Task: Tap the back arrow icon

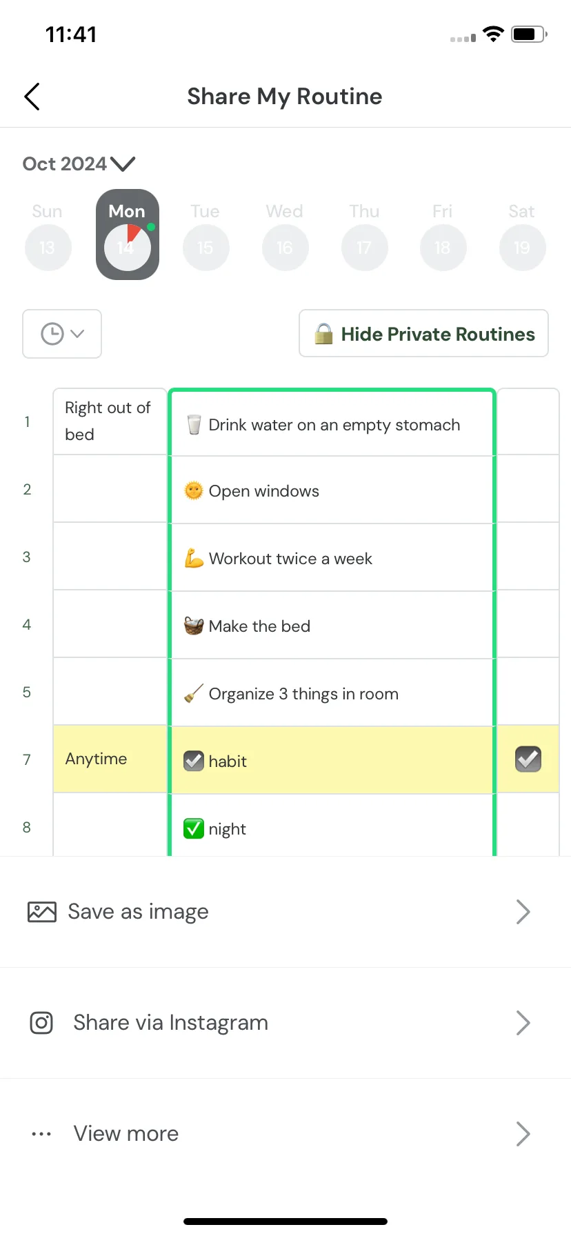Action: [32, 97]
